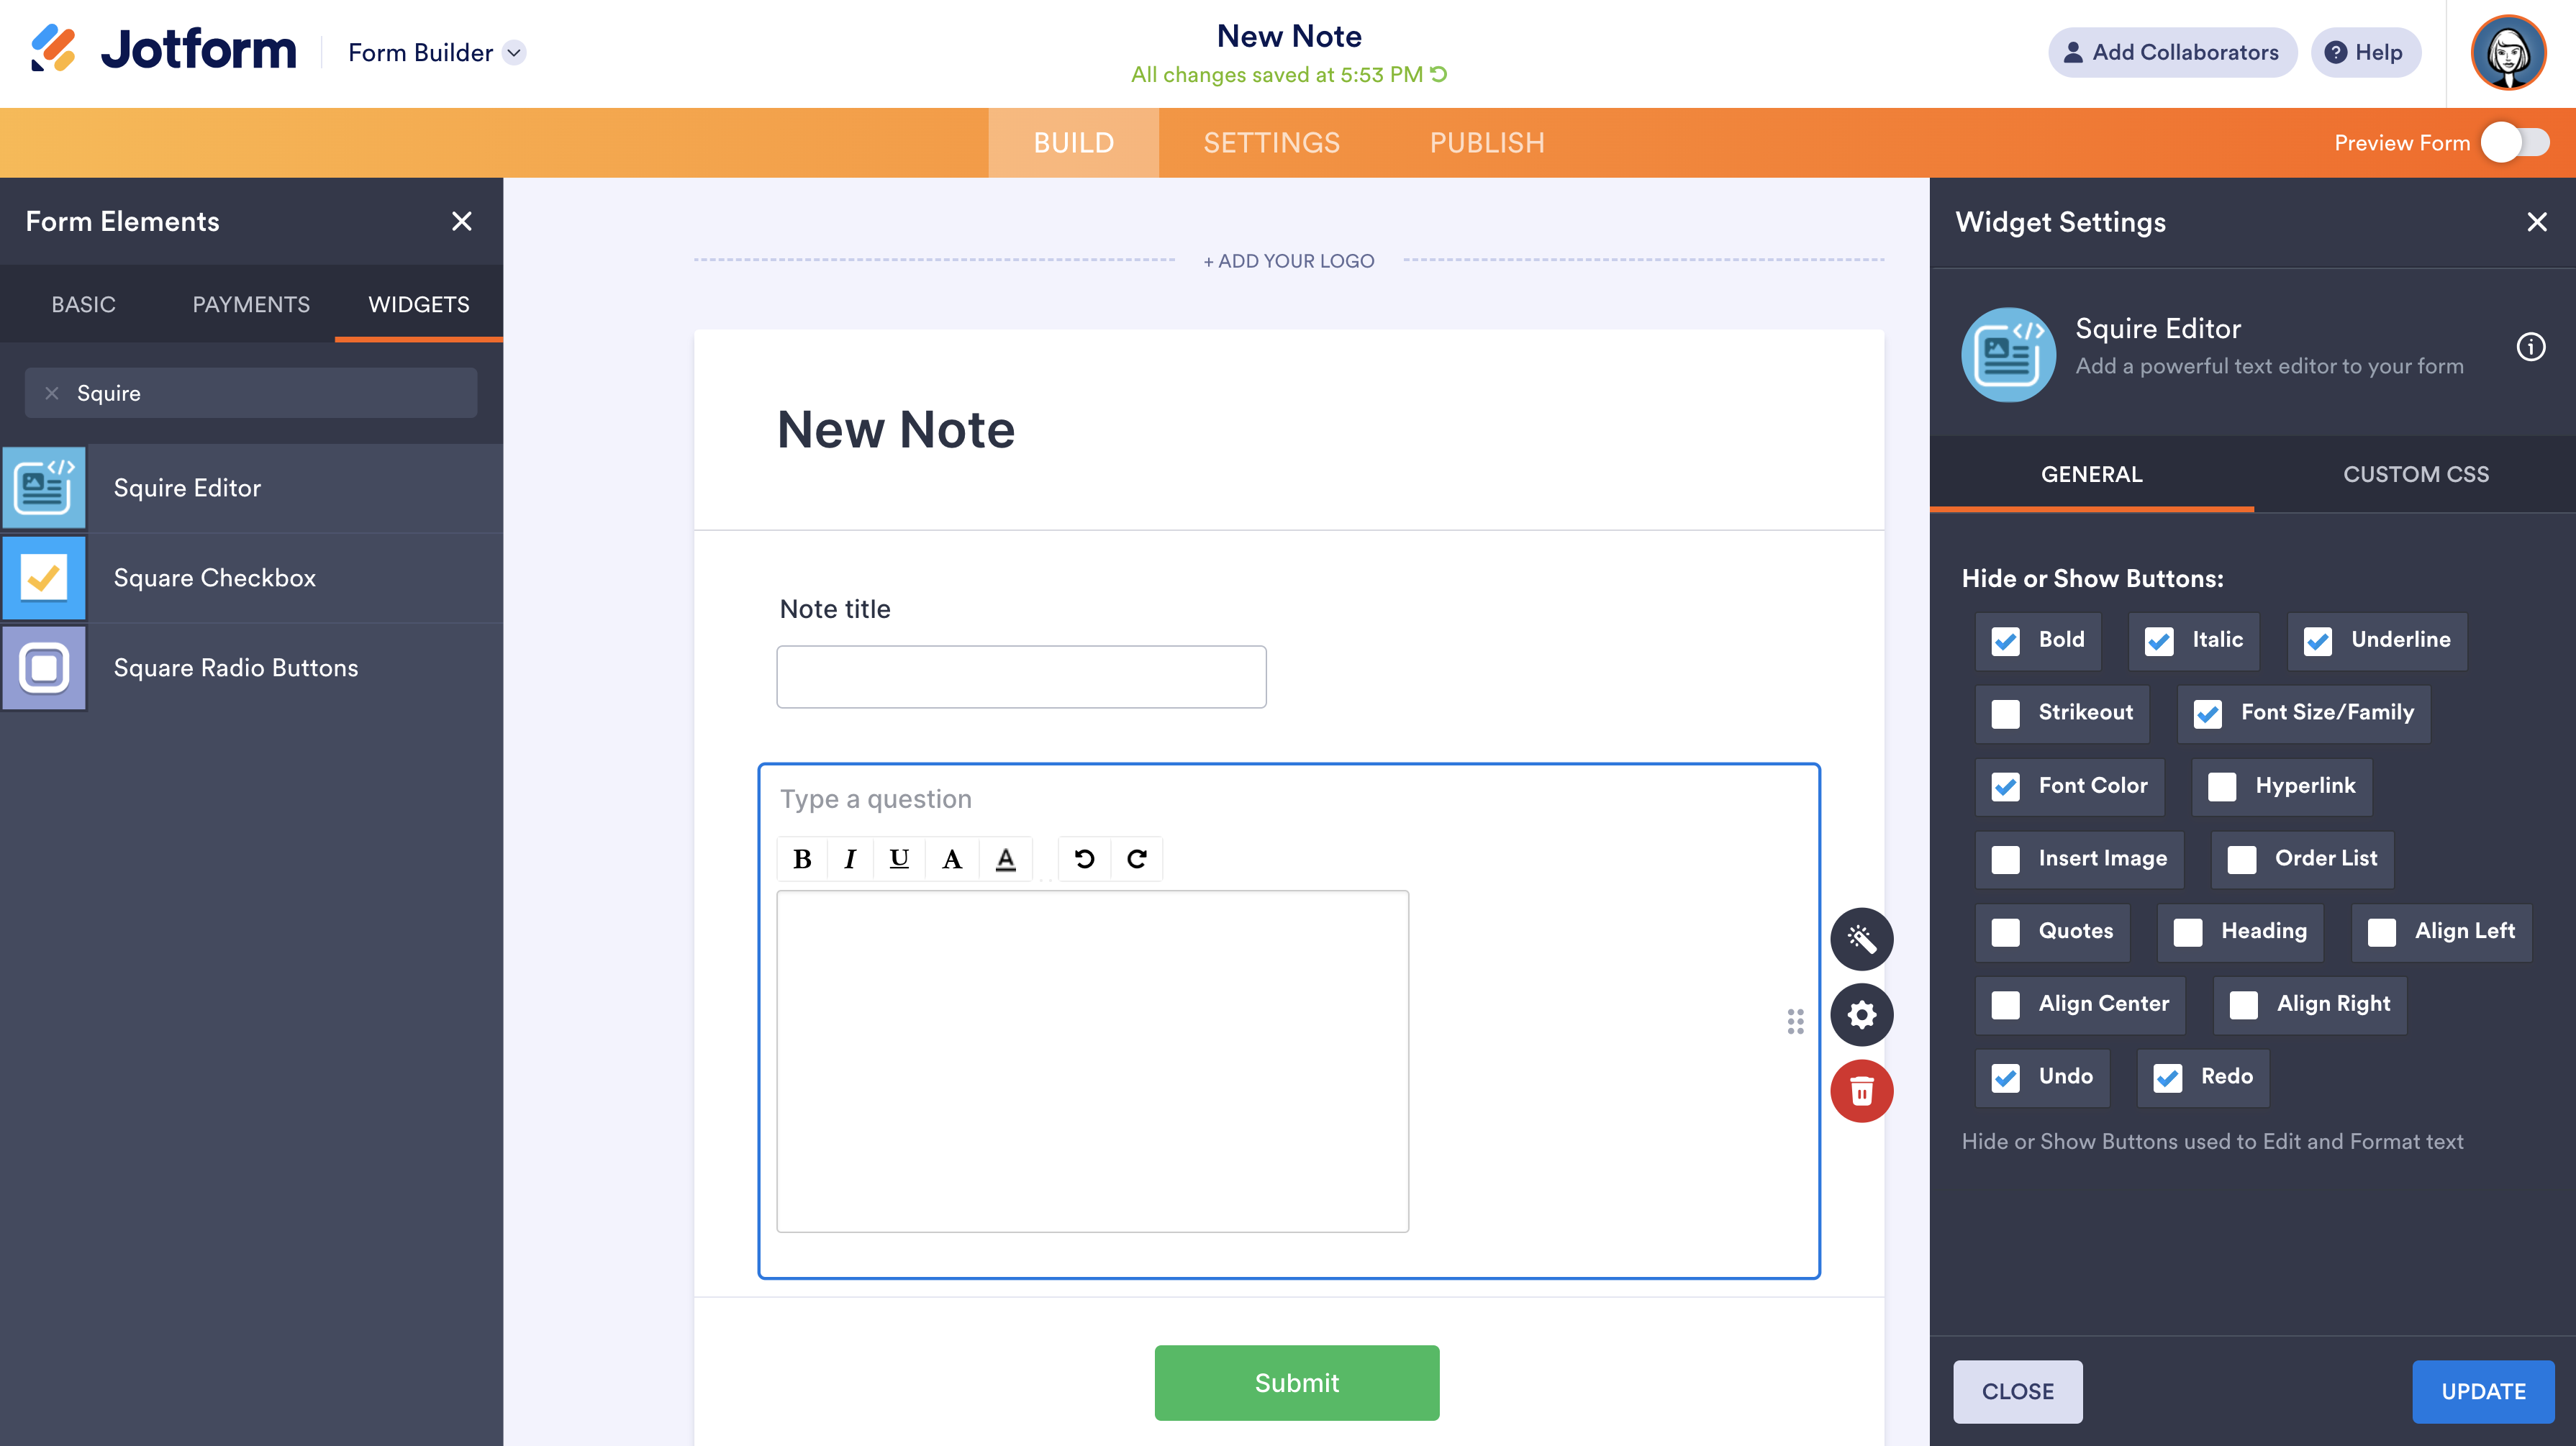Open the Payments elements tab
2576x1446 pixels.
[251, 304]
